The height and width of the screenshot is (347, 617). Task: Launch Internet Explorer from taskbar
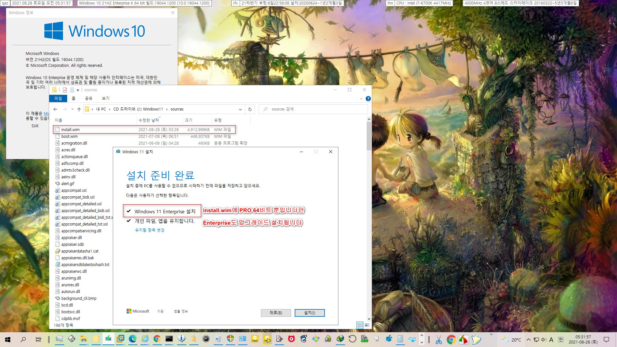pos(145,339)
